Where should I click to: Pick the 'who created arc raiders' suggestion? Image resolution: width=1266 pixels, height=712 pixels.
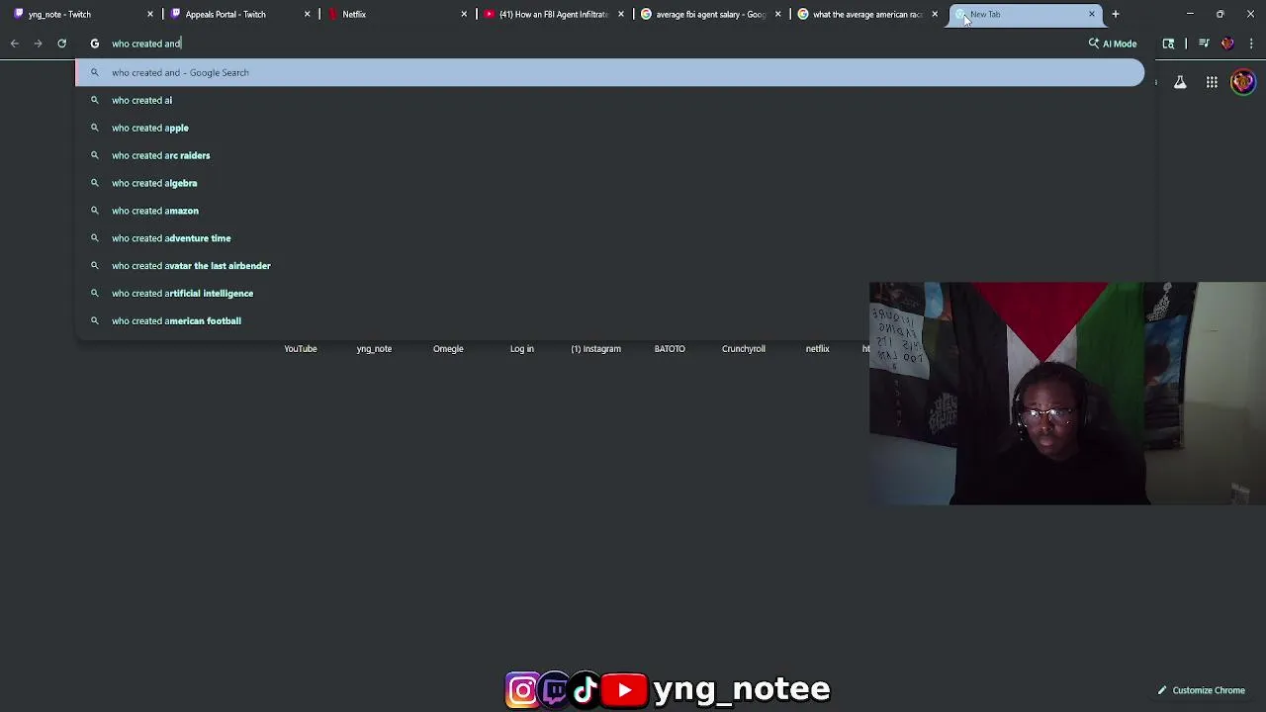click(609, 155)
